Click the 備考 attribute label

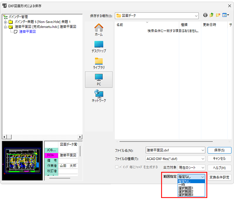[x=51, y=161]
